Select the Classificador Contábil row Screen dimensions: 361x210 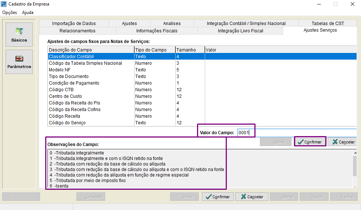point(202,56)
